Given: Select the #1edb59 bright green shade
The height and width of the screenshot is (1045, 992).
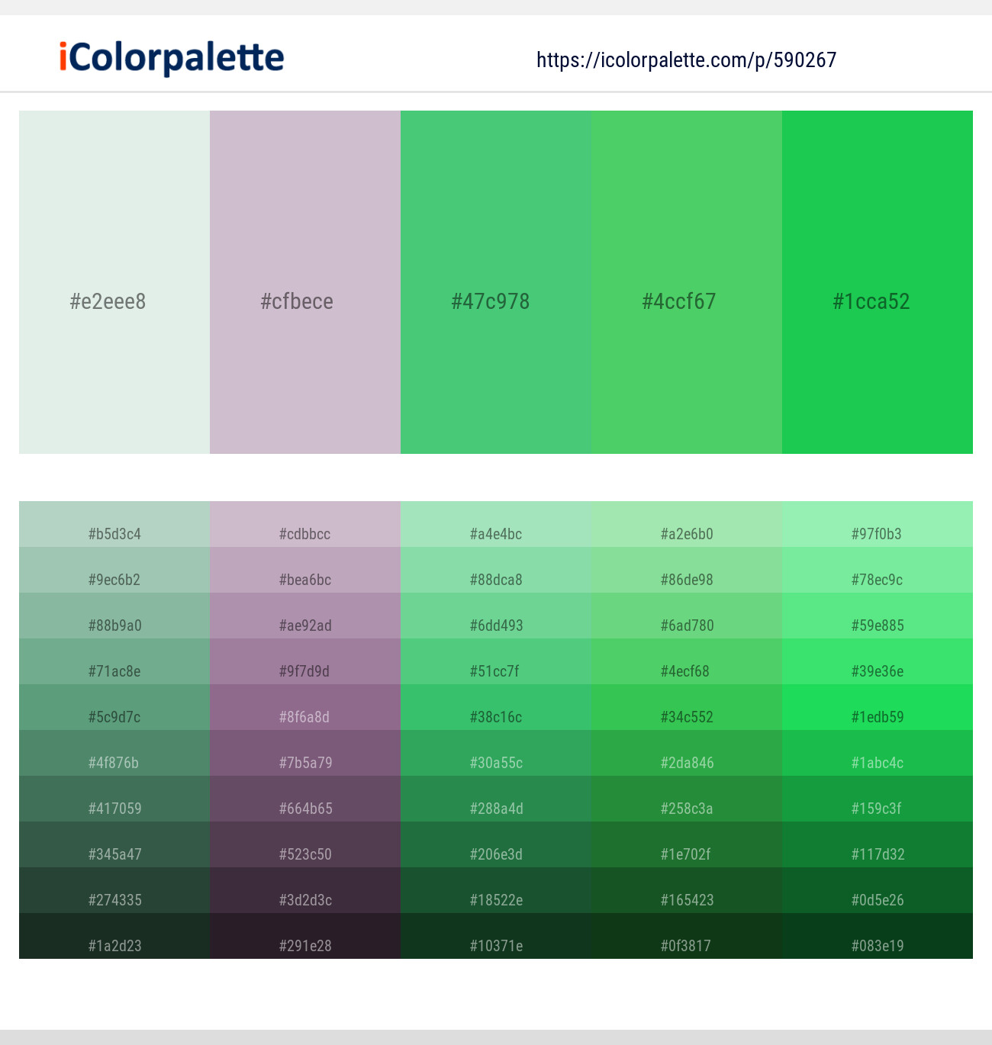Looking at the screenshot, I should [878, 708].
